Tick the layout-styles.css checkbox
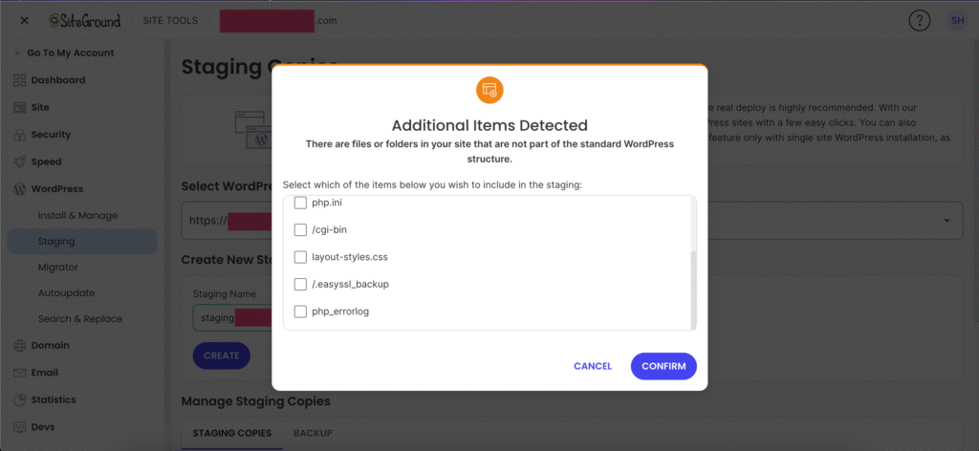The image size is (979, 451). tap(300, 257)
